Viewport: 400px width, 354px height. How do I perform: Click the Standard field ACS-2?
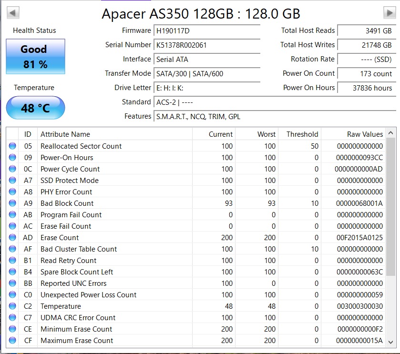click(x=275, y=102)
